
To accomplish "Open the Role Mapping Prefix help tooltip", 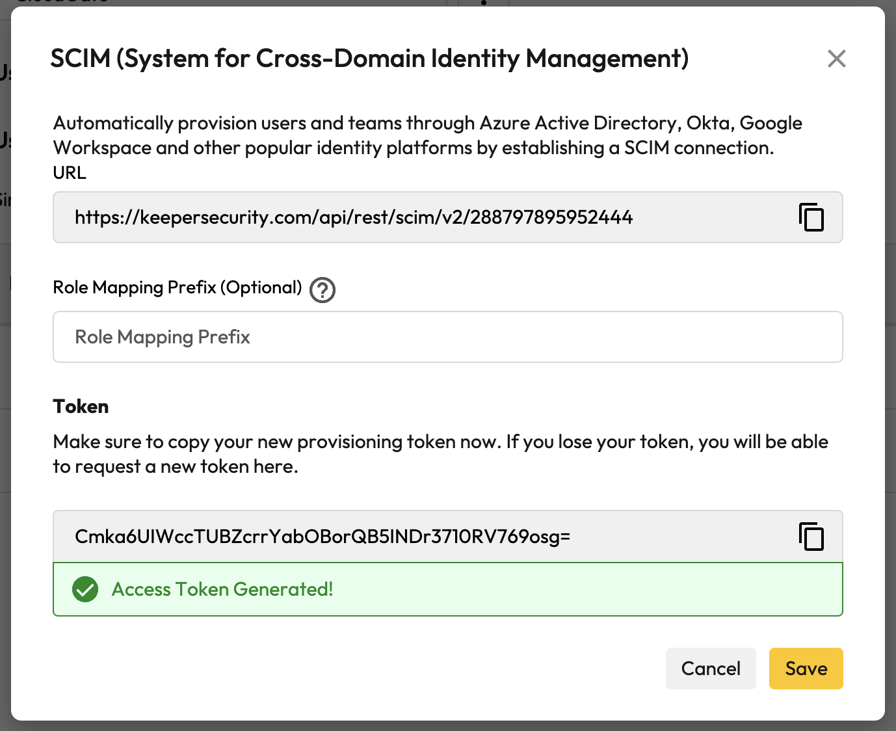I will click(323, 290).
